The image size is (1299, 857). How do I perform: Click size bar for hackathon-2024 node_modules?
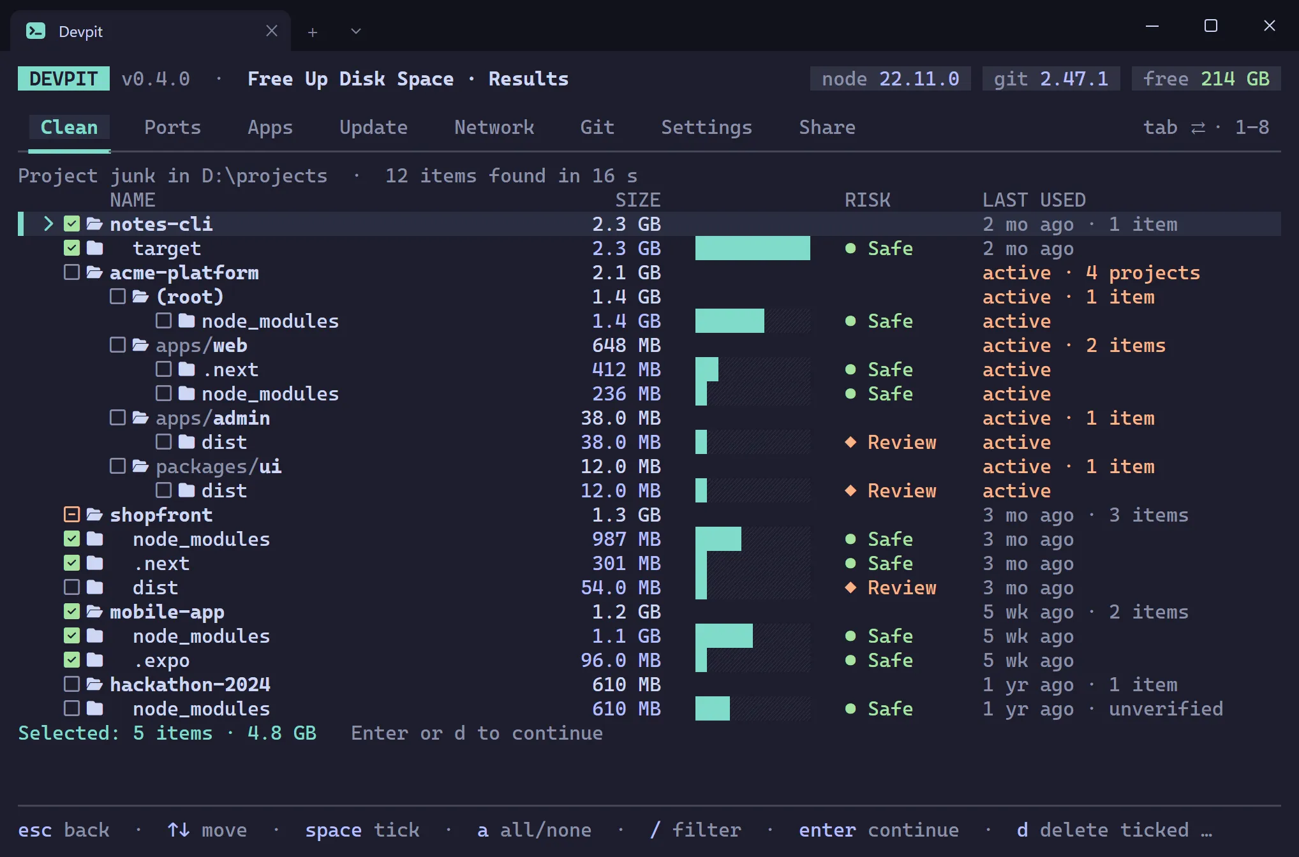coord(753,708)
